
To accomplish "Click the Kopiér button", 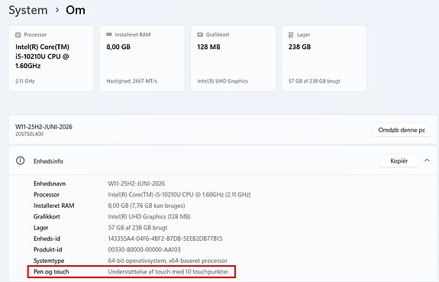I will tap(399, 161).
